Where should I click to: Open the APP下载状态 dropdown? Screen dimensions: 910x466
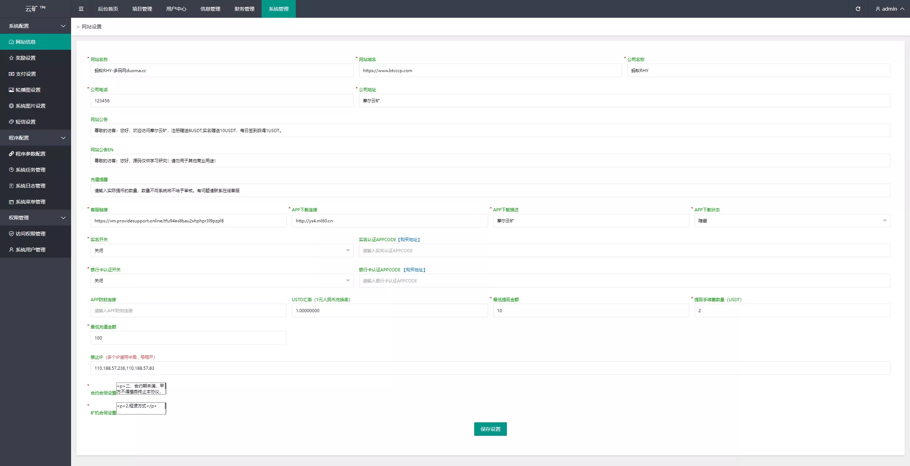[x=792, y=221]
